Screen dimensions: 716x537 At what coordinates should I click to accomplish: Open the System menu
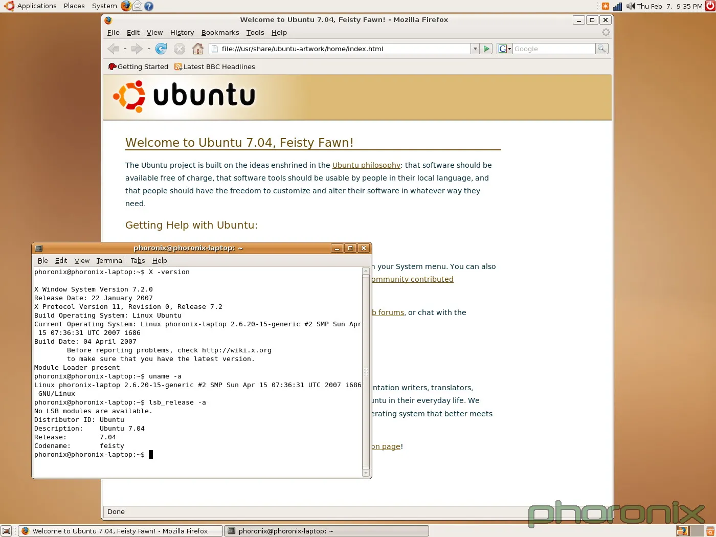[x=104, y=6]
